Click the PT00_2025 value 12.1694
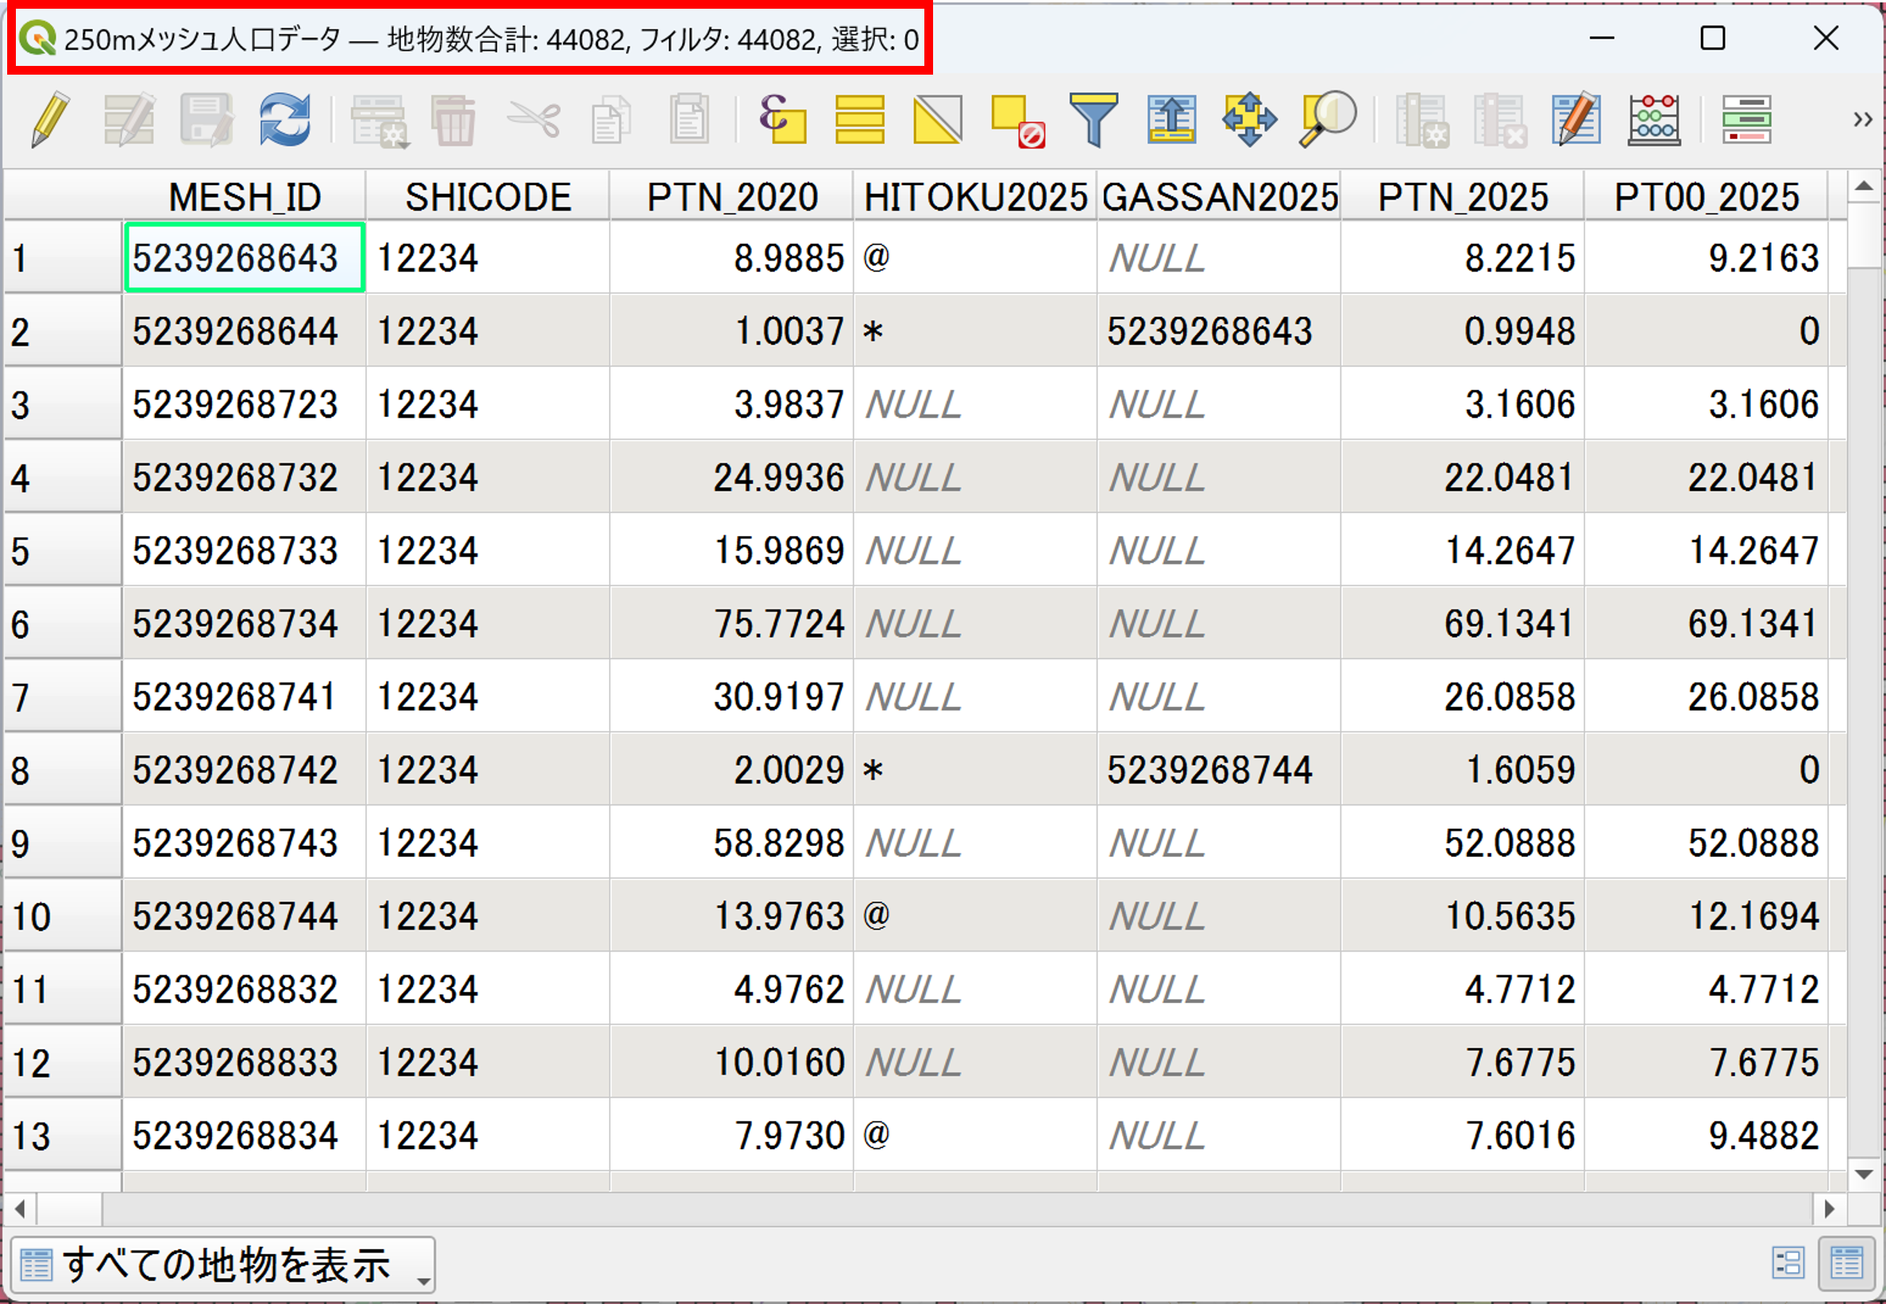Viewport: 1886px width, 1304px height. click(x=1707, y=916)
